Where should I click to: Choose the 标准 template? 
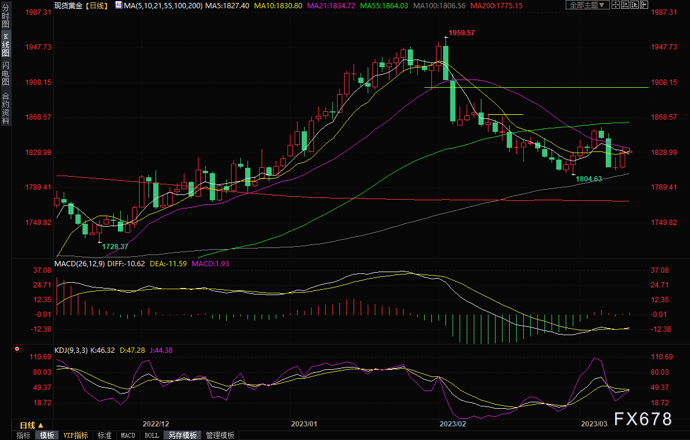[105, 435]
